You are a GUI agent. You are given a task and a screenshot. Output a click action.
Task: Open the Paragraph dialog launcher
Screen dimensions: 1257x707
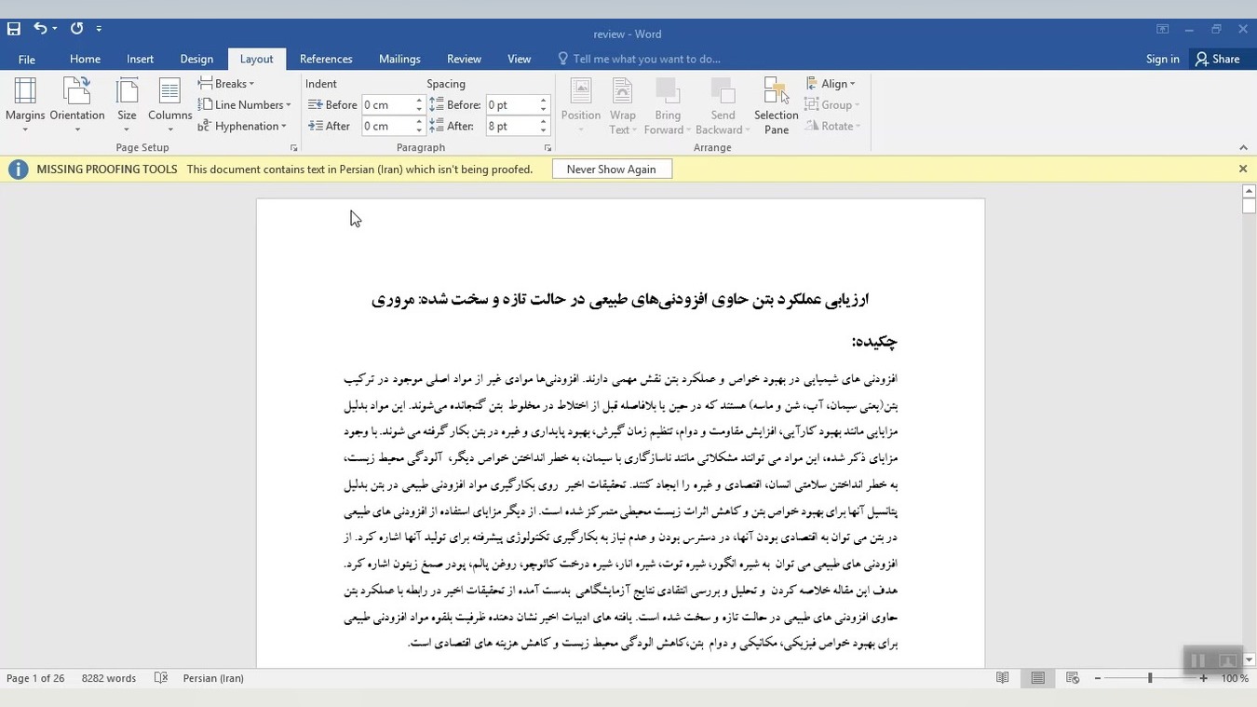[547, 148]
